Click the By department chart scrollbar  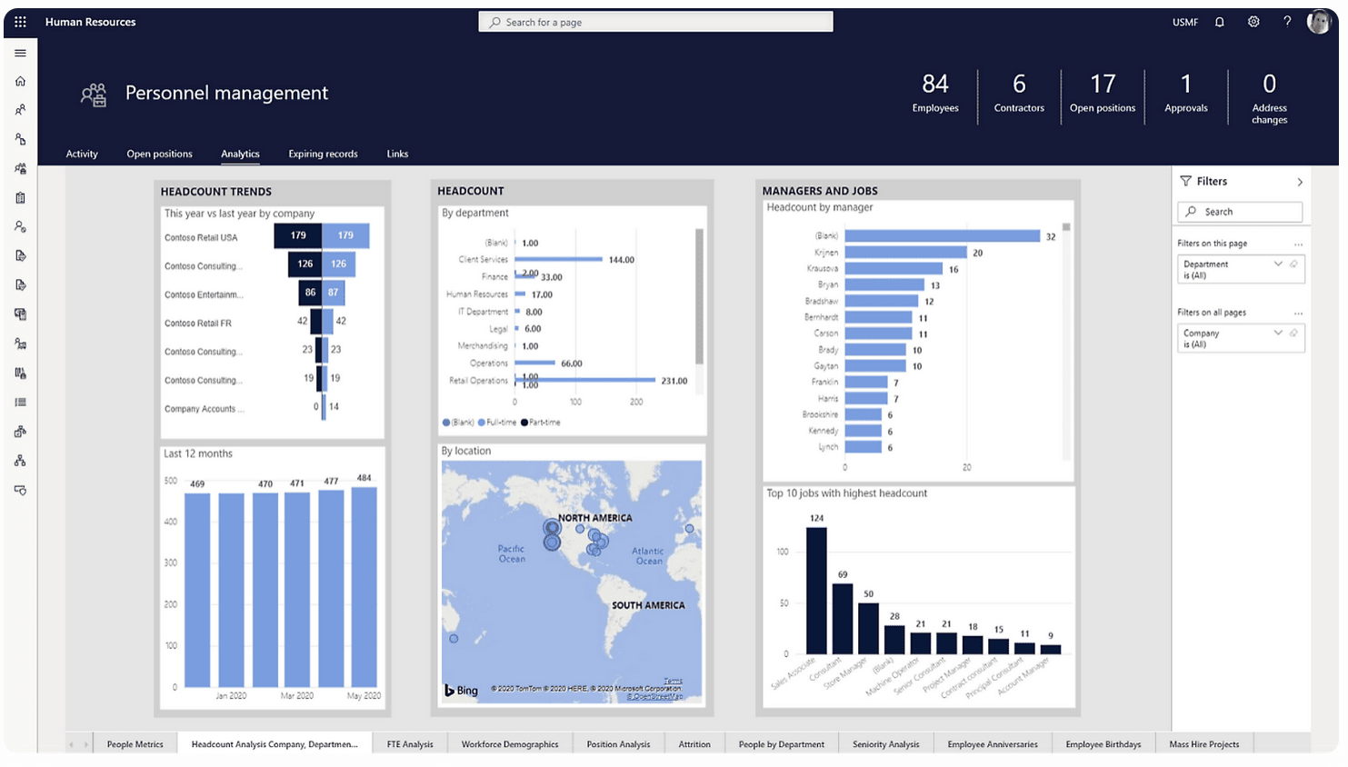pyautogui.click(x=699, y=296)
